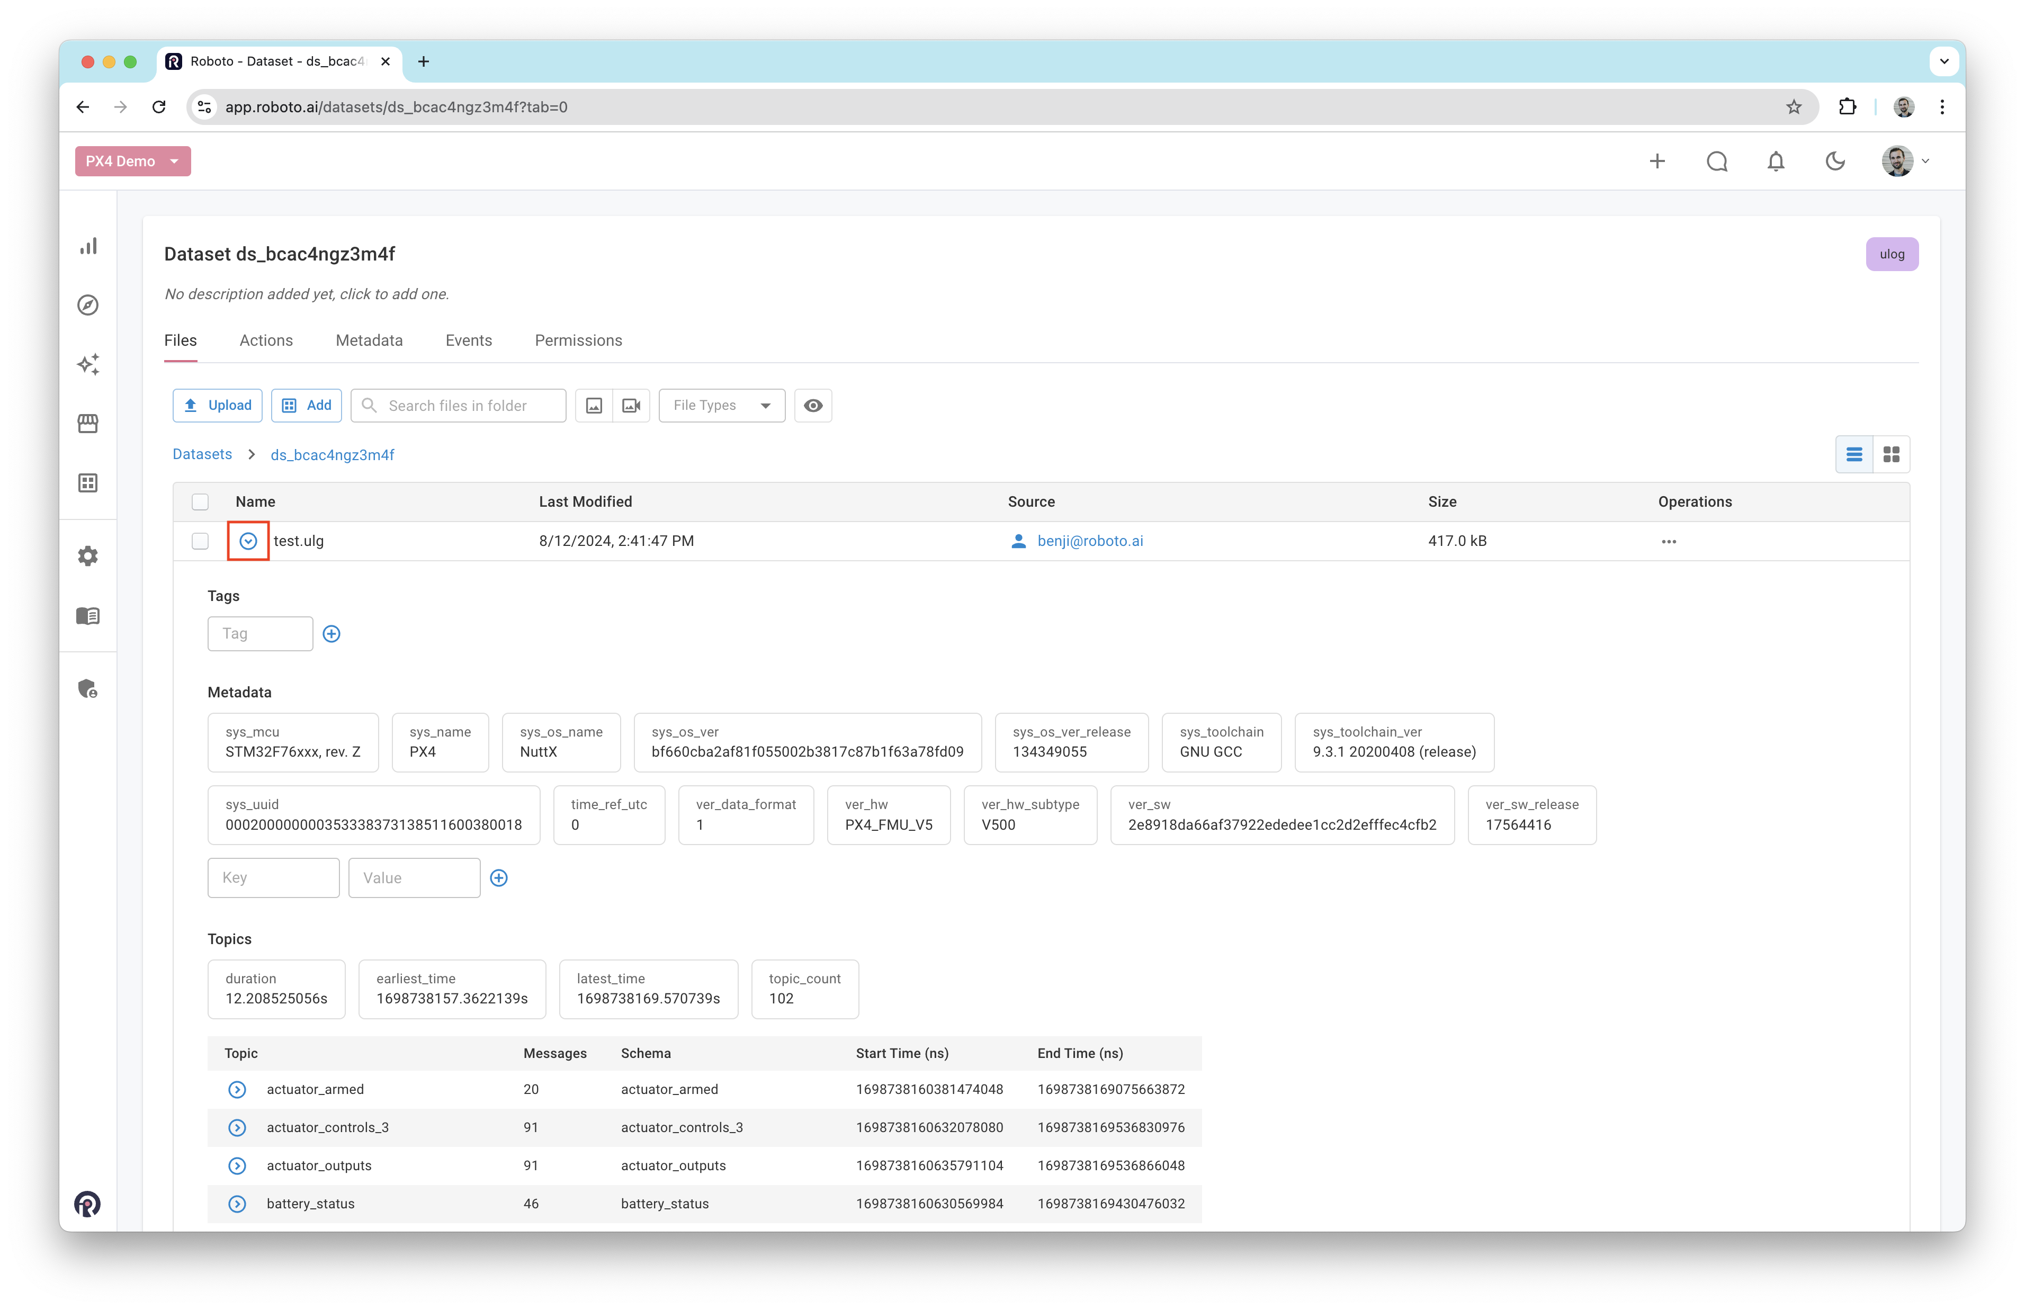Tick the select-all header checkbox
This screenshot has height=1310, width=2025.
[200, 502]
